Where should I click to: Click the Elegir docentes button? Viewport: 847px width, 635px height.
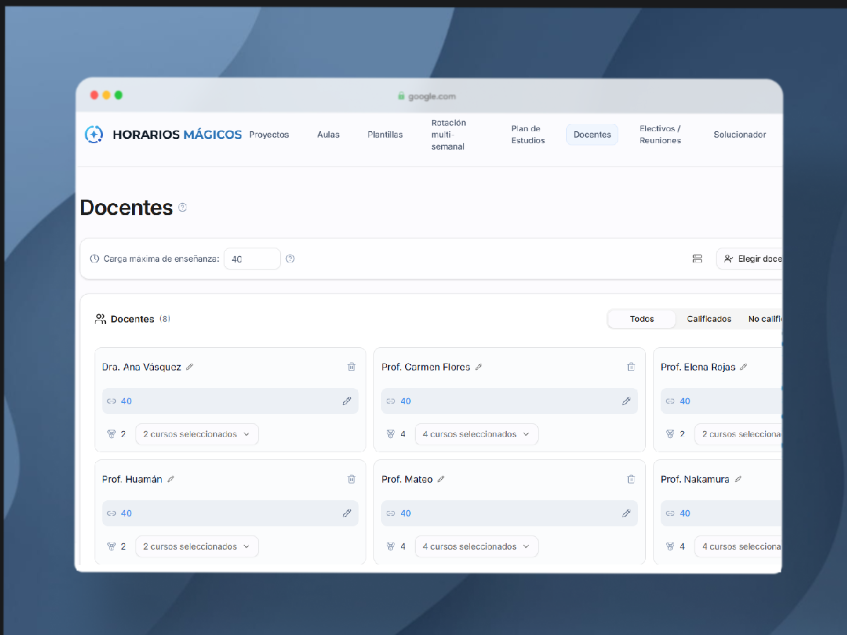[x=750, y=259]
